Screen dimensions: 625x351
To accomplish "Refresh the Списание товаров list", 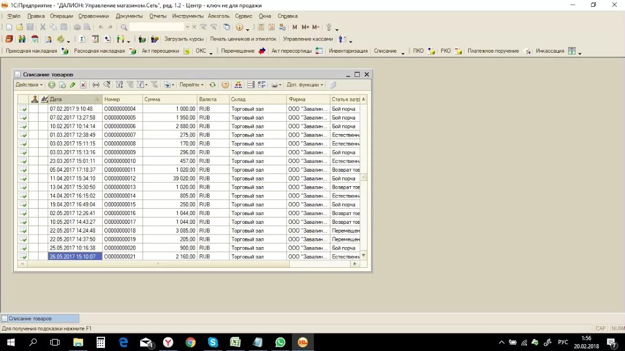I will coord(212,85).
